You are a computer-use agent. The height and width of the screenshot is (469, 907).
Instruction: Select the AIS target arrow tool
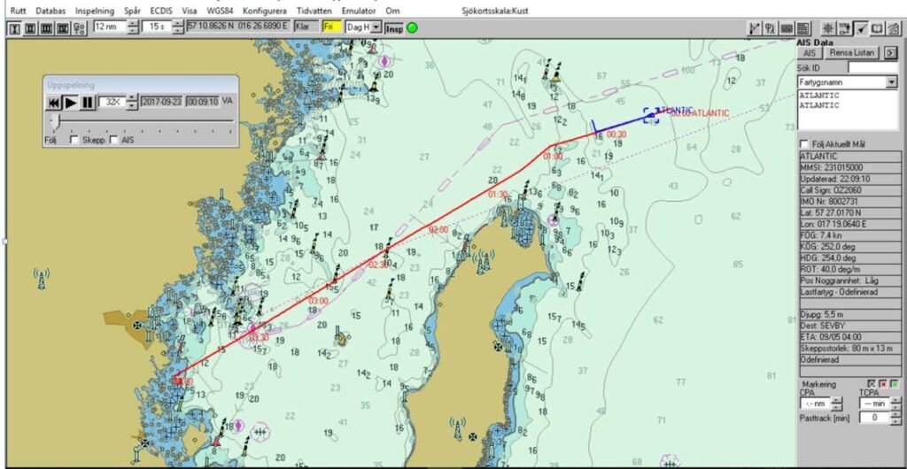(861, 28)
